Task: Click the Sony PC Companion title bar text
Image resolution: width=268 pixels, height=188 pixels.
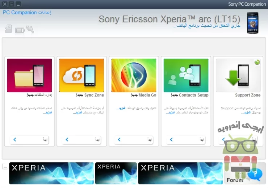Action: point(247,4)
